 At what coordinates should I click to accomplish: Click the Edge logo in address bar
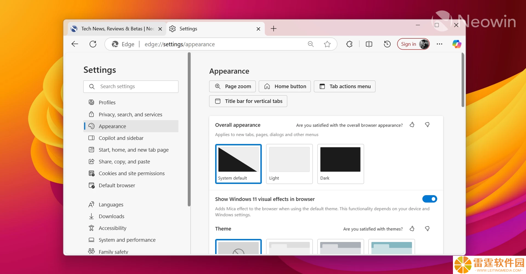tap(115, 44)
